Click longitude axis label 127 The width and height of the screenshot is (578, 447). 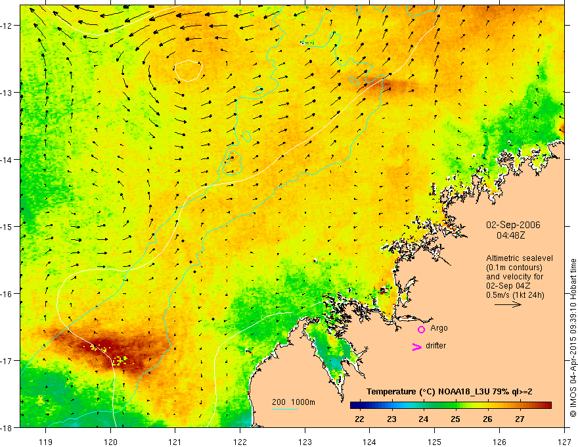(564, 442)
